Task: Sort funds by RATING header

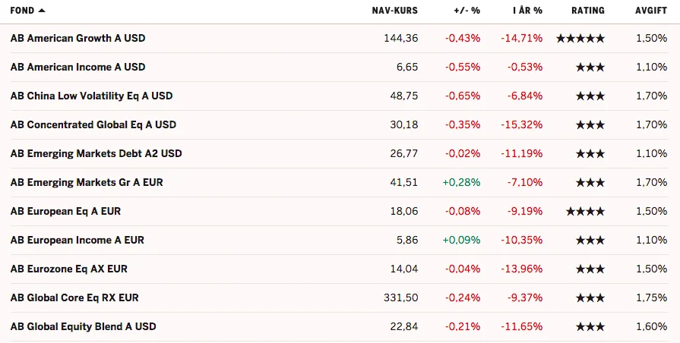Action: (x=587, y=11)
